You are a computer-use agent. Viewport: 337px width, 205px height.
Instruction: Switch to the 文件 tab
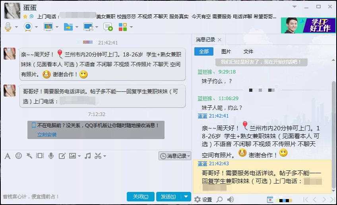[248, 52]
